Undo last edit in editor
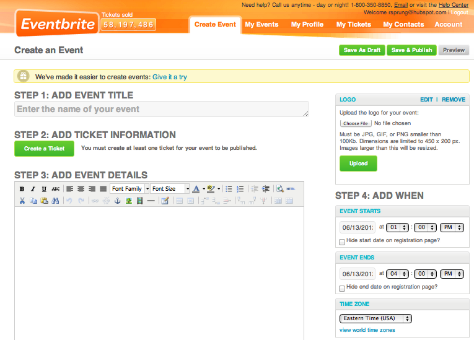474x340 pixels. [69, 201]
